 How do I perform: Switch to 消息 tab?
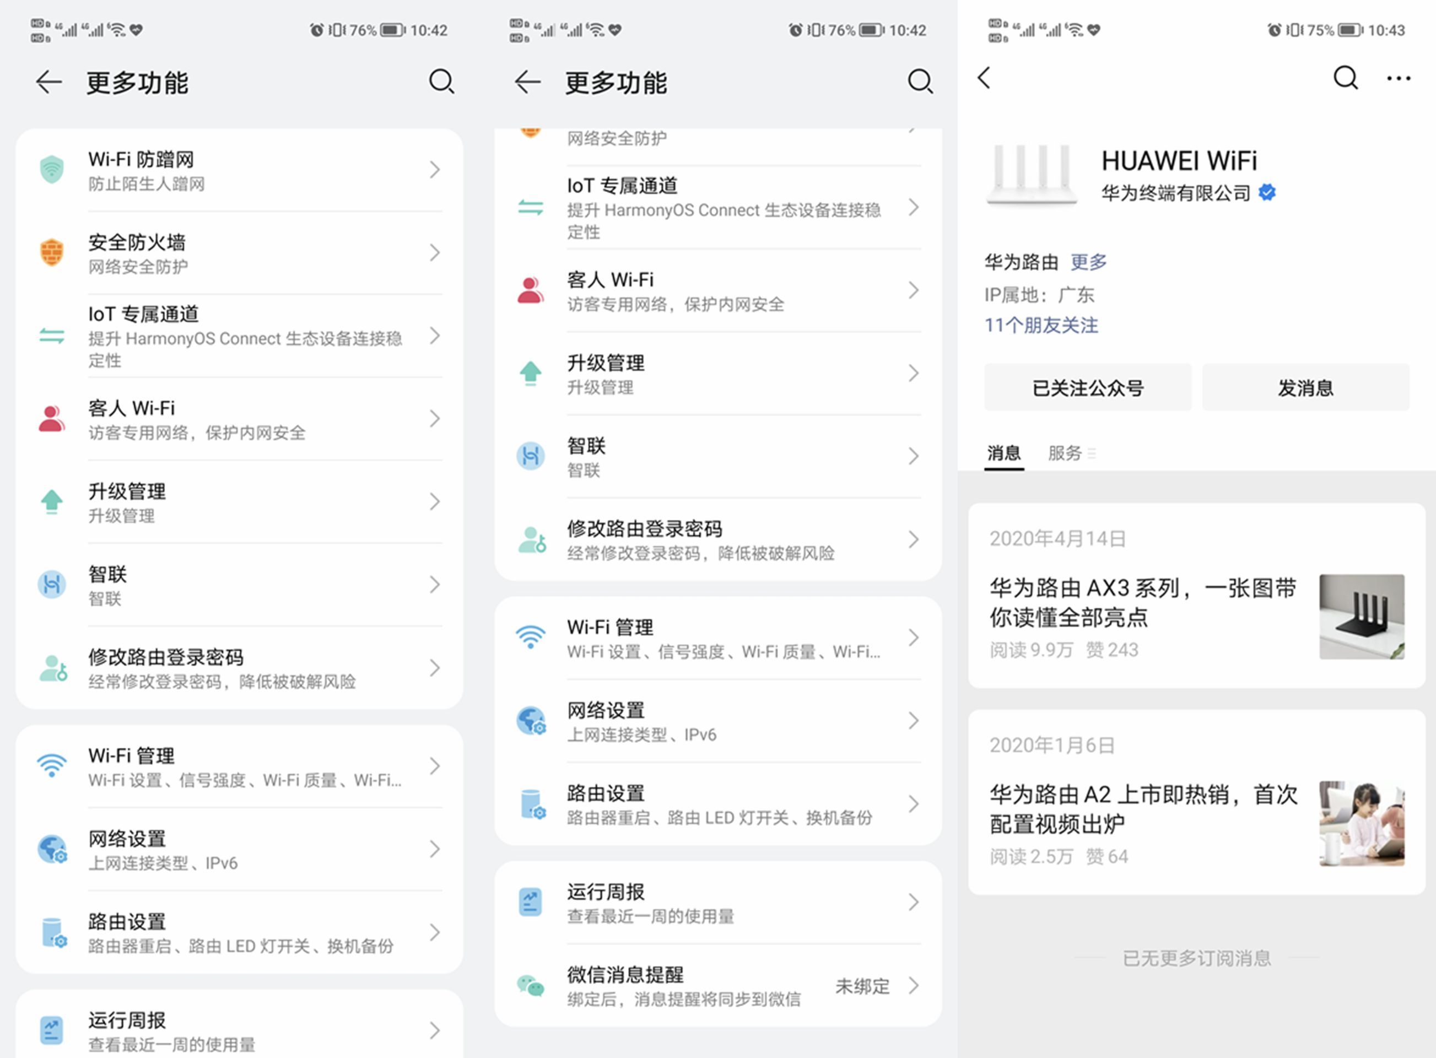tap(1003, 454)
